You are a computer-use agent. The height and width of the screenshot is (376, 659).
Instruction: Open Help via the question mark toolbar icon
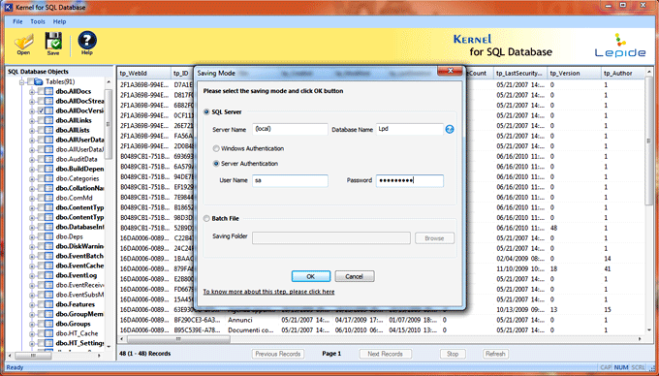pos(87,44)
